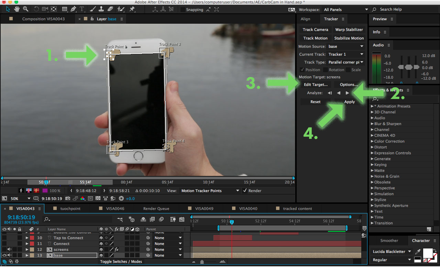Image resolution: width=440 pixels, height=267 pixels.
Task: Select the Puppet Pin tool
Action: coord(132,9)
